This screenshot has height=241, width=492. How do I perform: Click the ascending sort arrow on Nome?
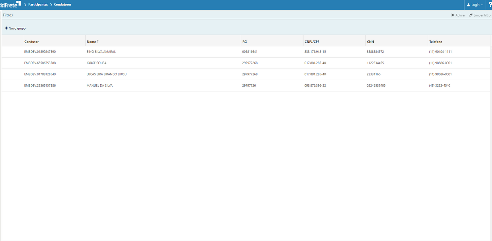[98, 42]
